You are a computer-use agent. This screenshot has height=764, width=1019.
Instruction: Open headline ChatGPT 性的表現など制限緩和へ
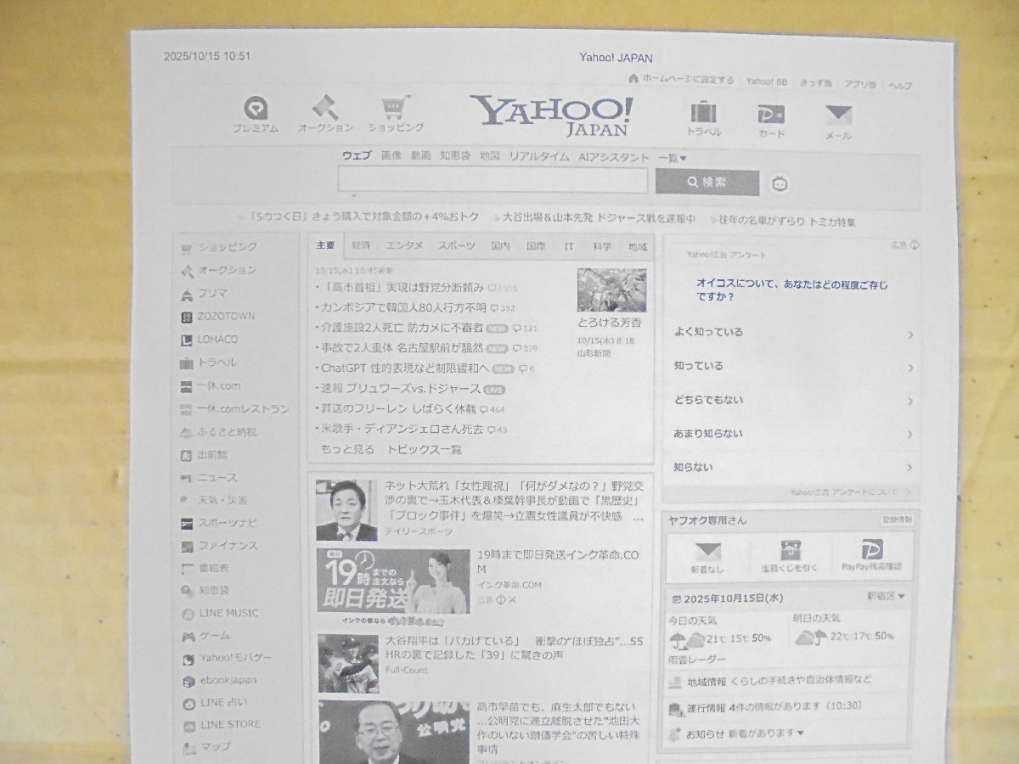[404, 368]
